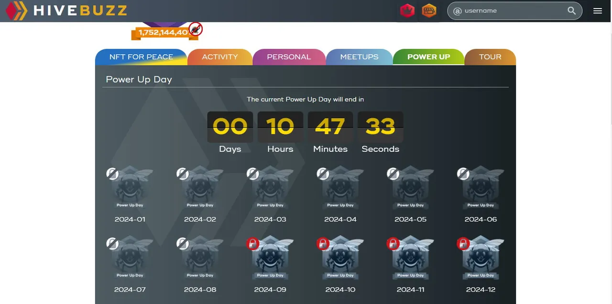Open the TOUR tab
The width and height of the screenshot is (612, 304).
pyautogui.click(x=490, y=56)
